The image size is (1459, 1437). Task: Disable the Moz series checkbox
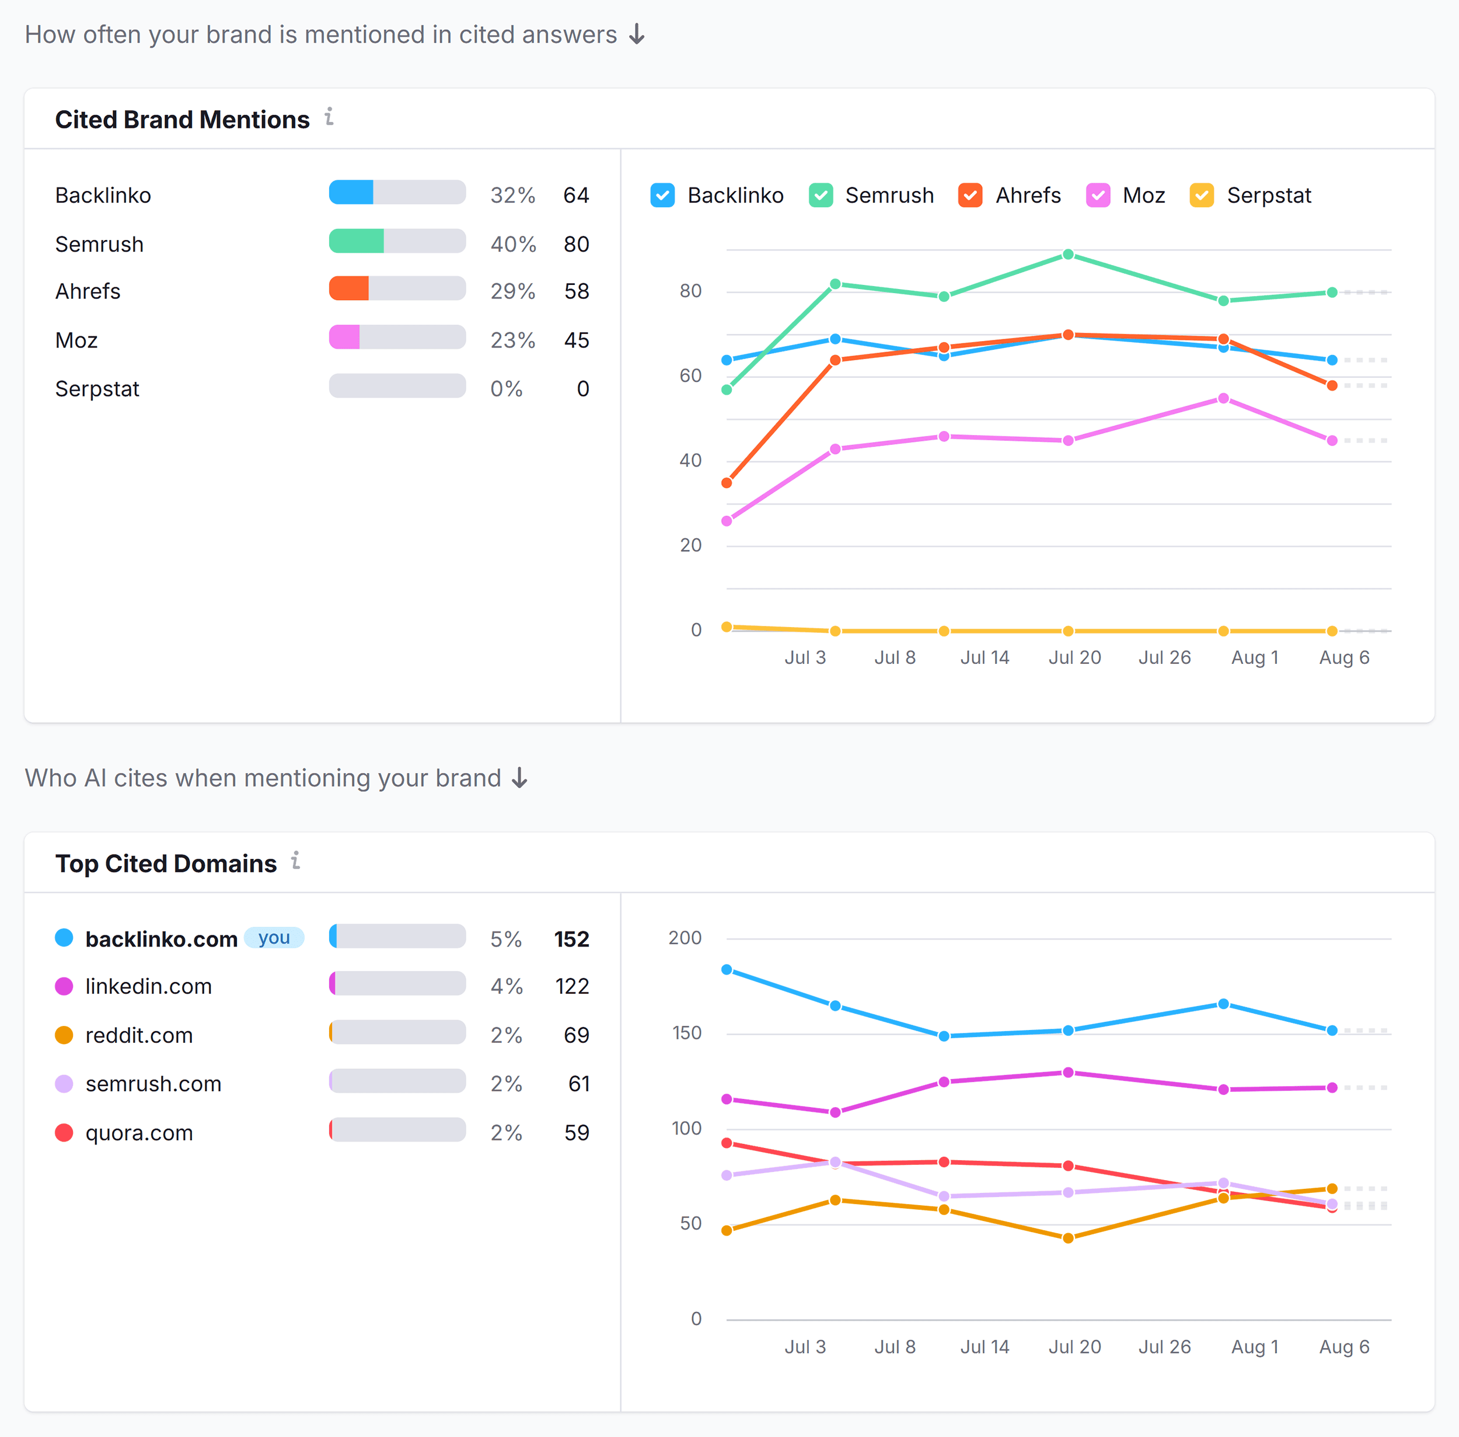point(1099,196)
